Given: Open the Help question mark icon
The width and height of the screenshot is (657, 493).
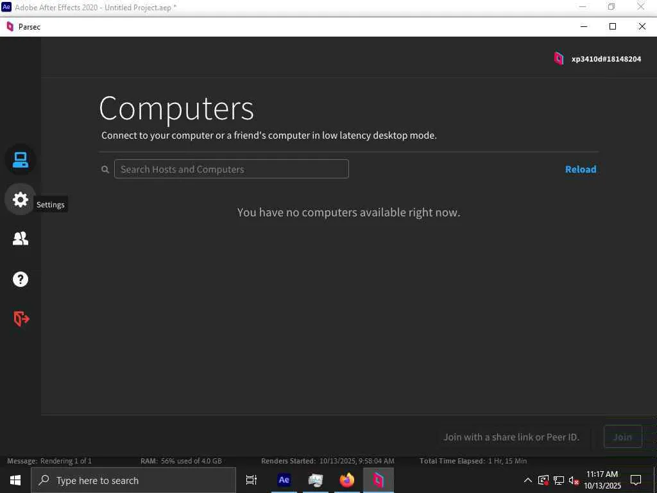Looking at the screenshot, I should click(x=20, y=279).
